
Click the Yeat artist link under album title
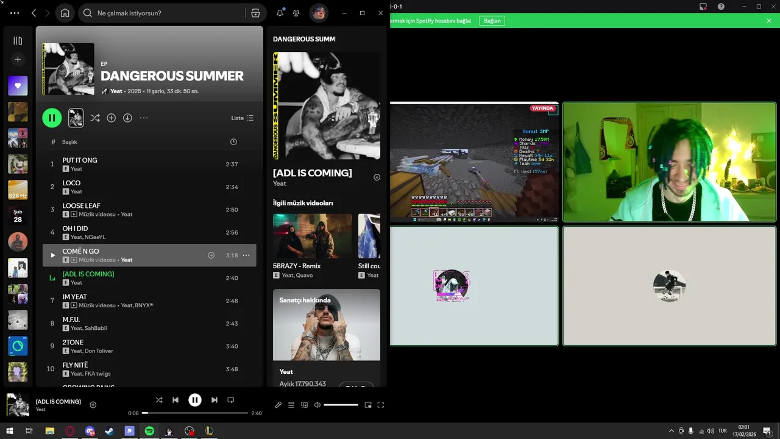tap(116, 91)
